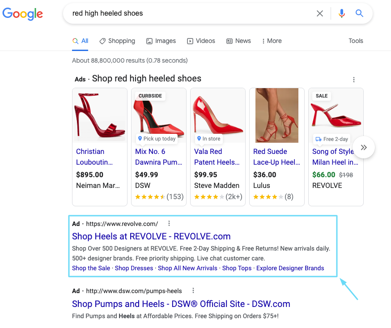This screenshot has width=391, height=328.
Task: Click the Steve Madden seller name
Action: click(217, 186)
